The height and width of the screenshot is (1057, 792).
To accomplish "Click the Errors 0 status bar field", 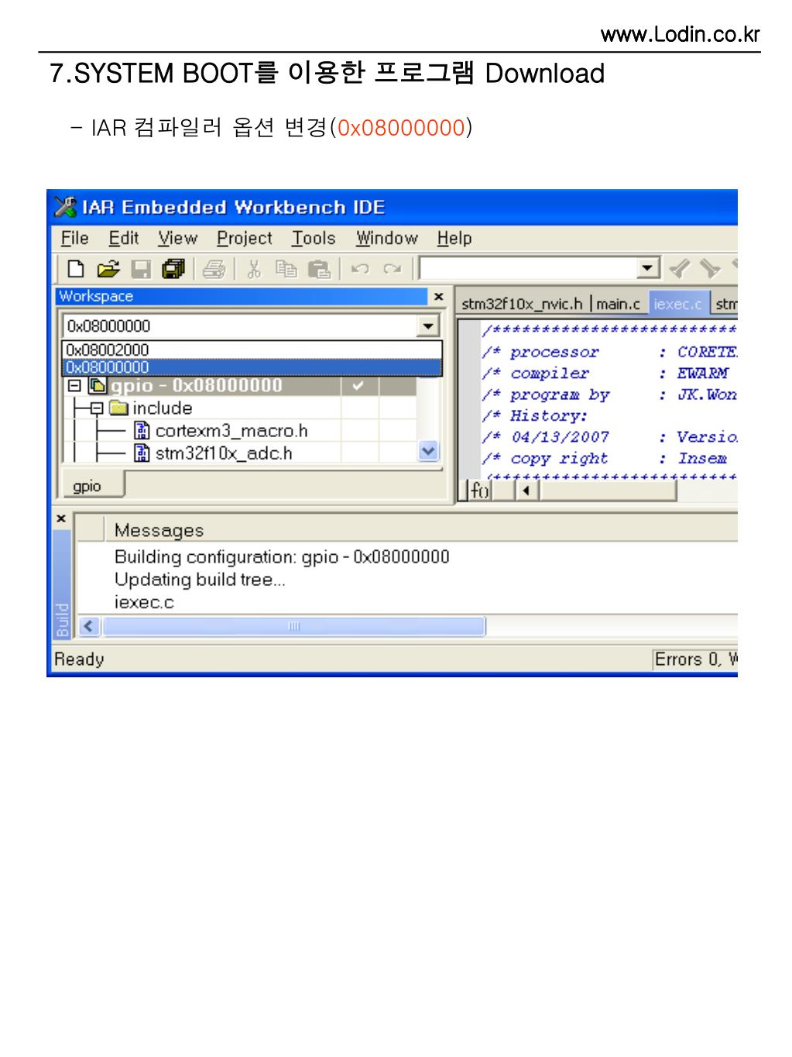I will pos(695,659).
